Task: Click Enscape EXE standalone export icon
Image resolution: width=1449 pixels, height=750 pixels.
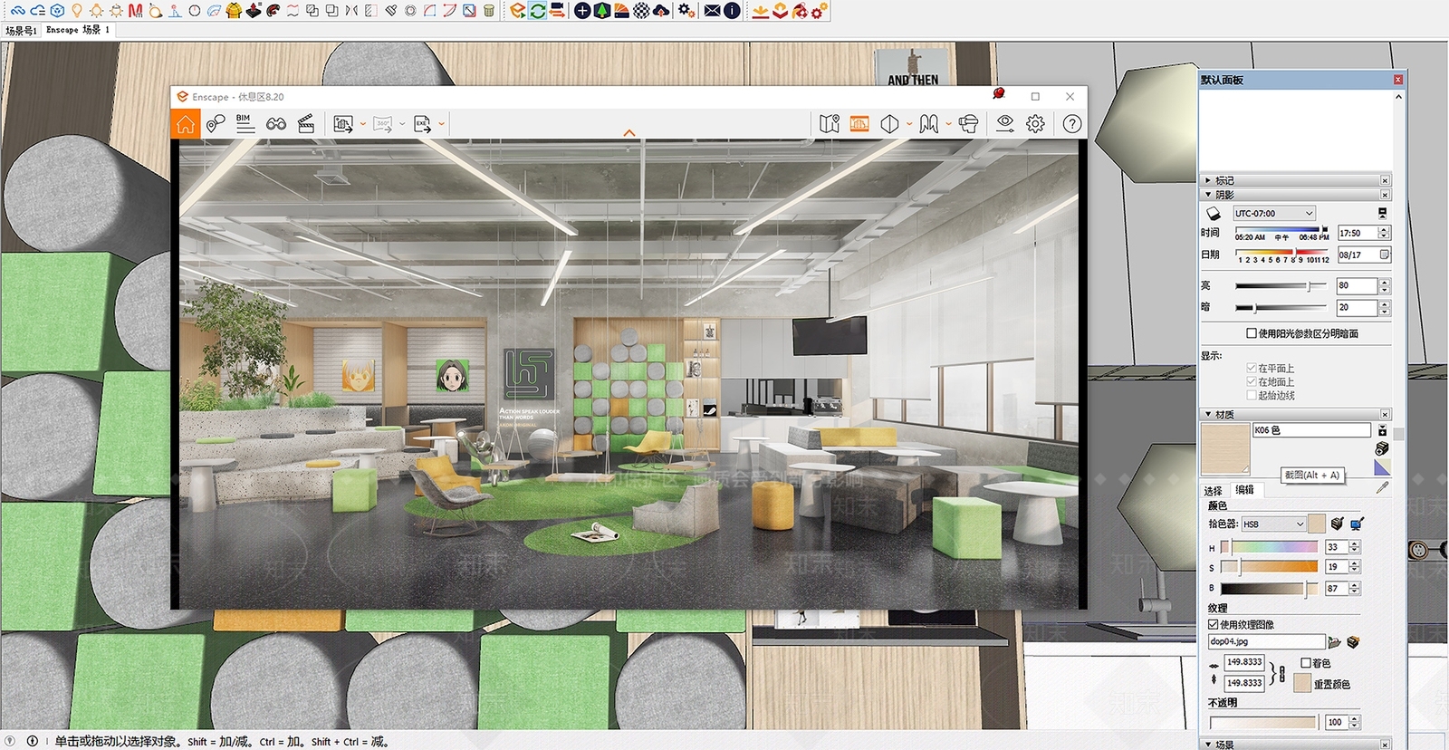Action: [x=423, y=124]
